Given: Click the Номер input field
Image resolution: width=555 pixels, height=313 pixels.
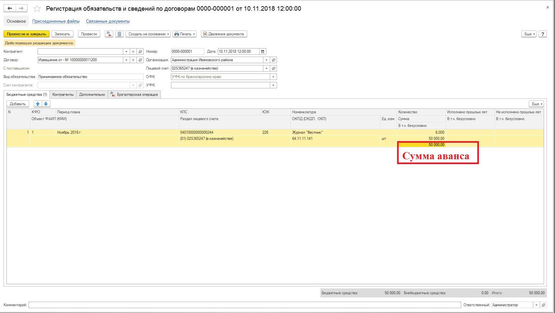Looking at the screenshot, I should tap(187, 51).
